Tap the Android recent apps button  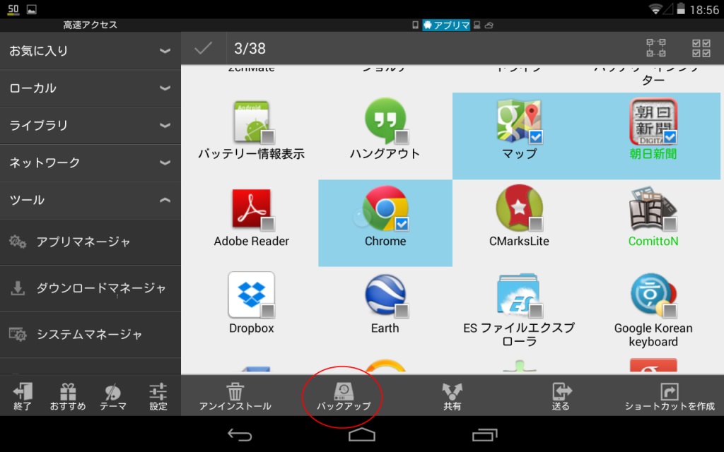click(x=484, y=434)
